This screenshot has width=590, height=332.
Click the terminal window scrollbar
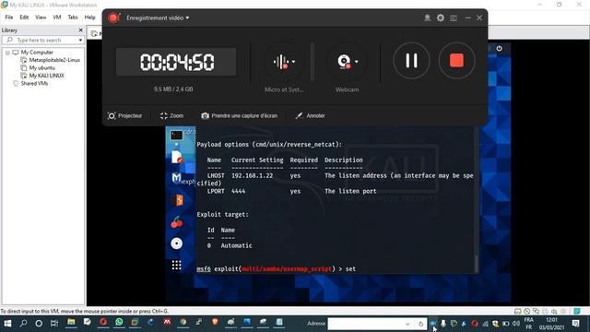(x=476, y=264)
